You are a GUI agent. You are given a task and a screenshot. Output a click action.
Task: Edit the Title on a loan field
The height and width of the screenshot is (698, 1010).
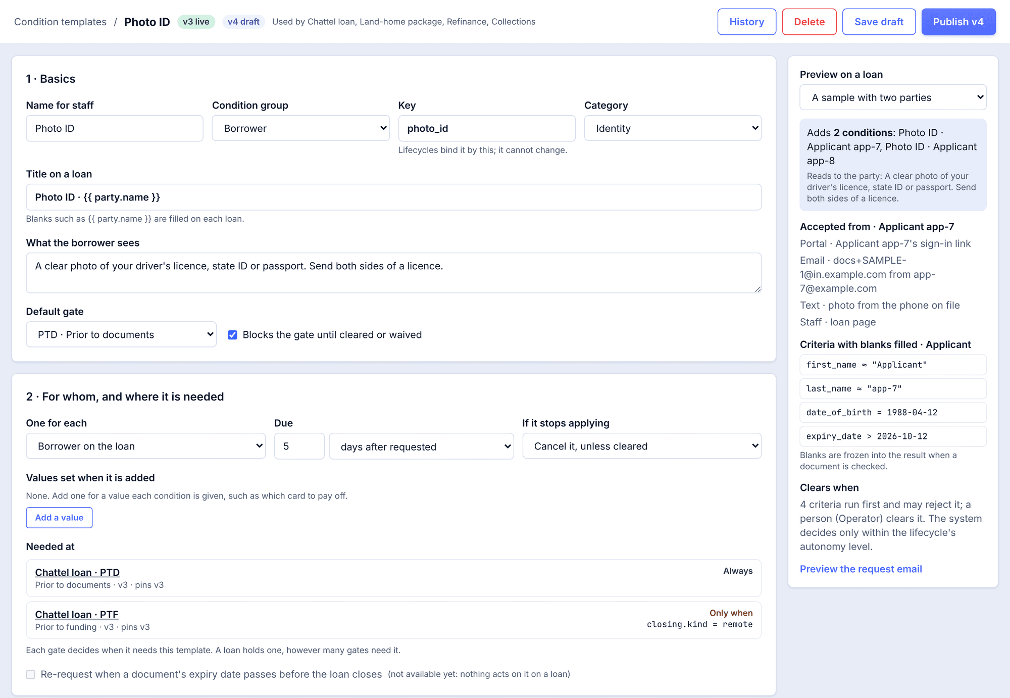(393, 197)
